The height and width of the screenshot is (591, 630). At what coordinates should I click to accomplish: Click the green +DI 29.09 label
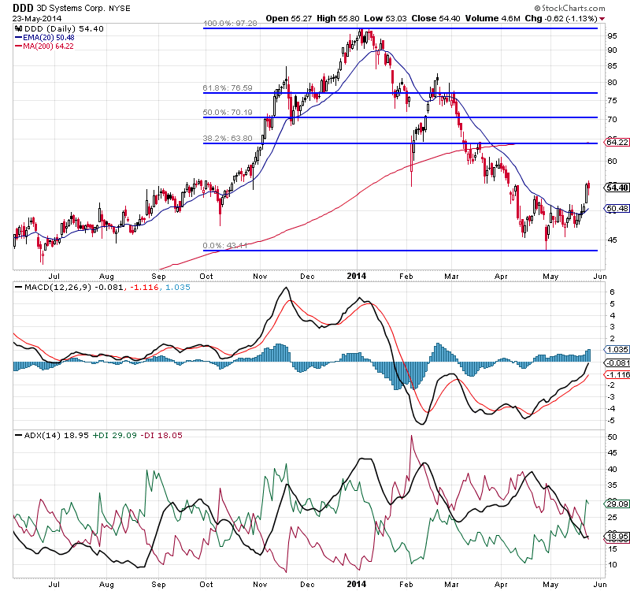(114, 436)
